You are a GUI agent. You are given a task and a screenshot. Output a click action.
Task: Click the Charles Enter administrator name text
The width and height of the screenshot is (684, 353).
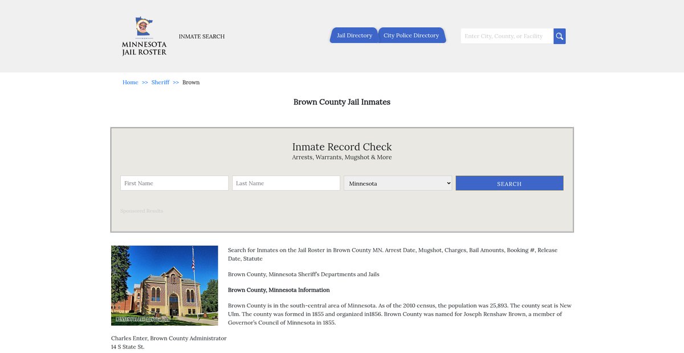tap(169, 338)
